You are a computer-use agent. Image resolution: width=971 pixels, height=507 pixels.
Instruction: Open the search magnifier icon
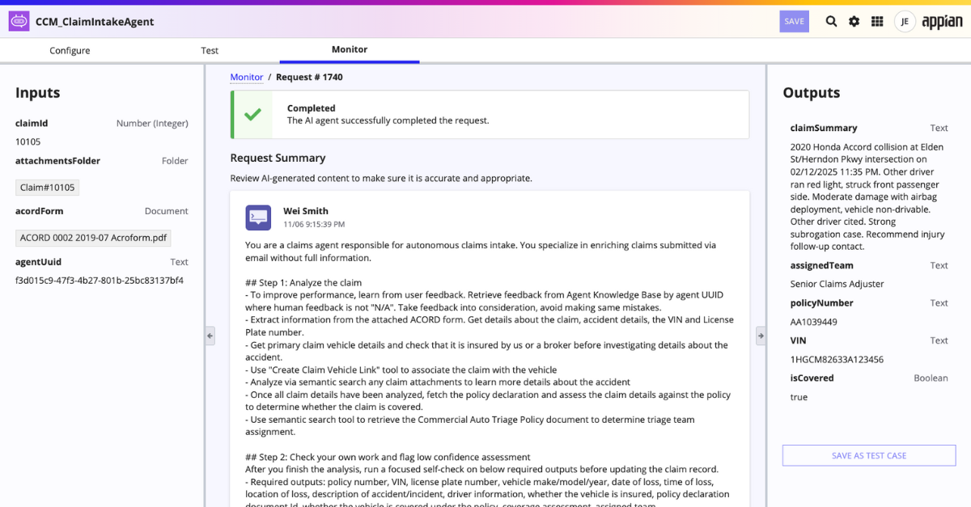coord(831,21)
